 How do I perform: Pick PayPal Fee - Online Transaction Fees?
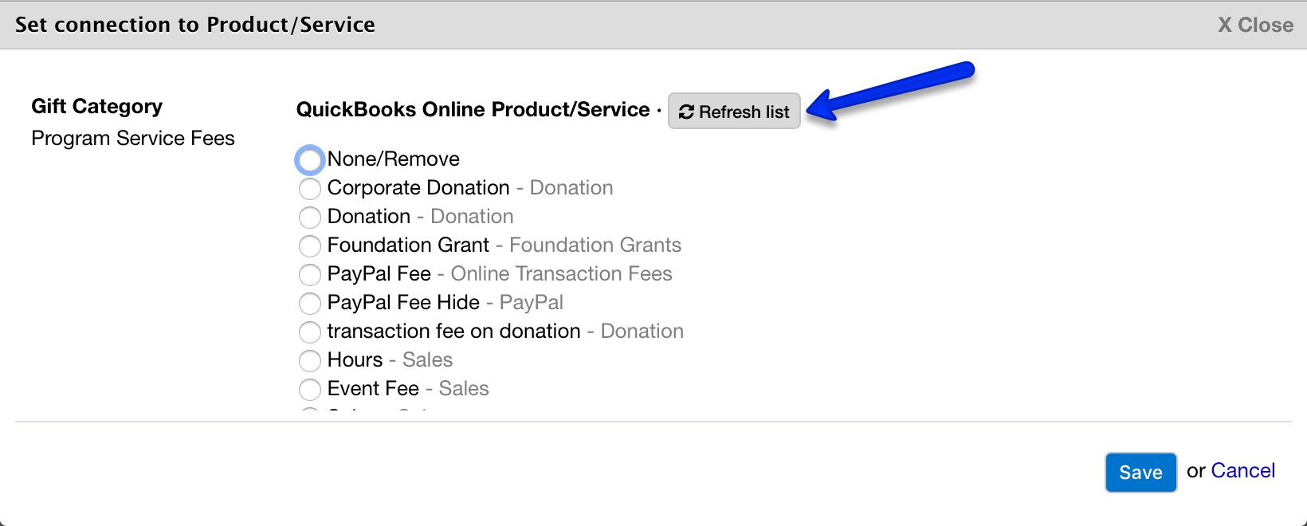(310, 274)
